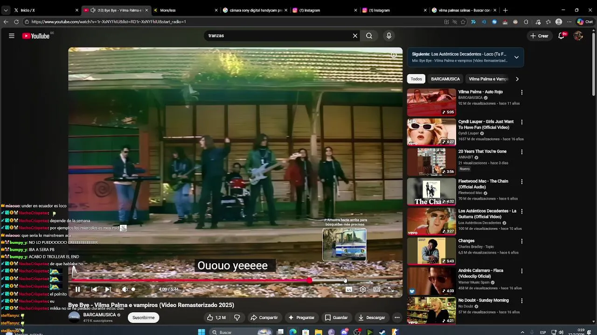The width and height of the screenshot is (597, 335).
Task: Switch to vilma palma salinas search tab
Action: click(x=464, y=10)
